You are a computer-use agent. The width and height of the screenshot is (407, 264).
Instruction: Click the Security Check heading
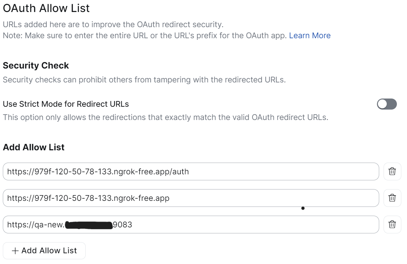point(36,66)
